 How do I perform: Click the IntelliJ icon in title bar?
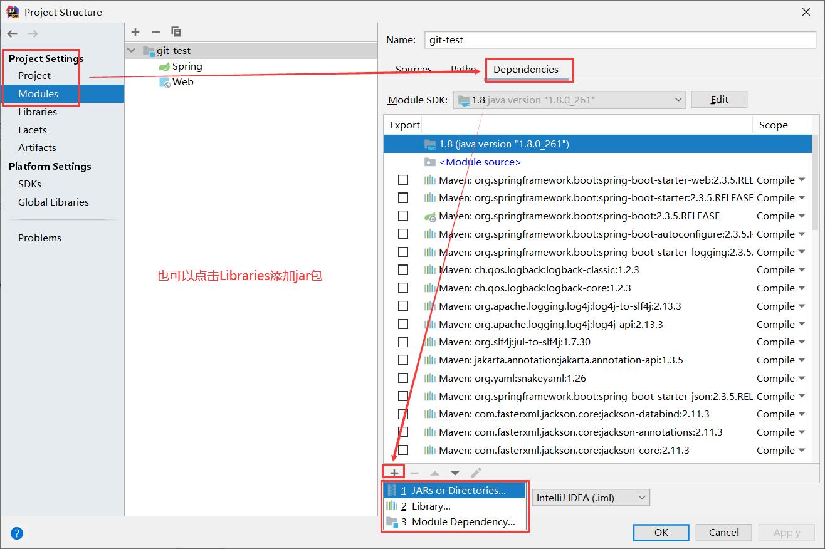pos(12,12)
